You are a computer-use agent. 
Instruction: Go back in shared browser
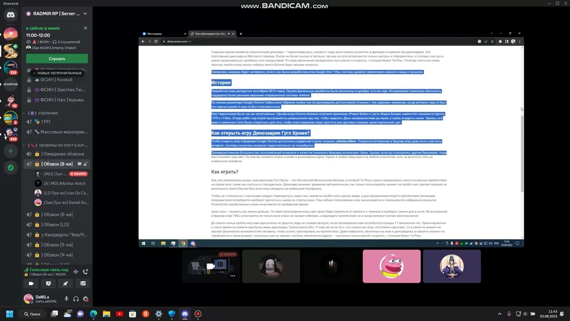point(143,41)
